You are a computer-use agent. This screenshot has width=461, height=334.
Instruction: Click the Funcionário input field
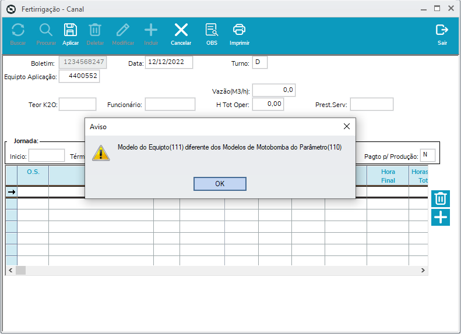point(170,104)
